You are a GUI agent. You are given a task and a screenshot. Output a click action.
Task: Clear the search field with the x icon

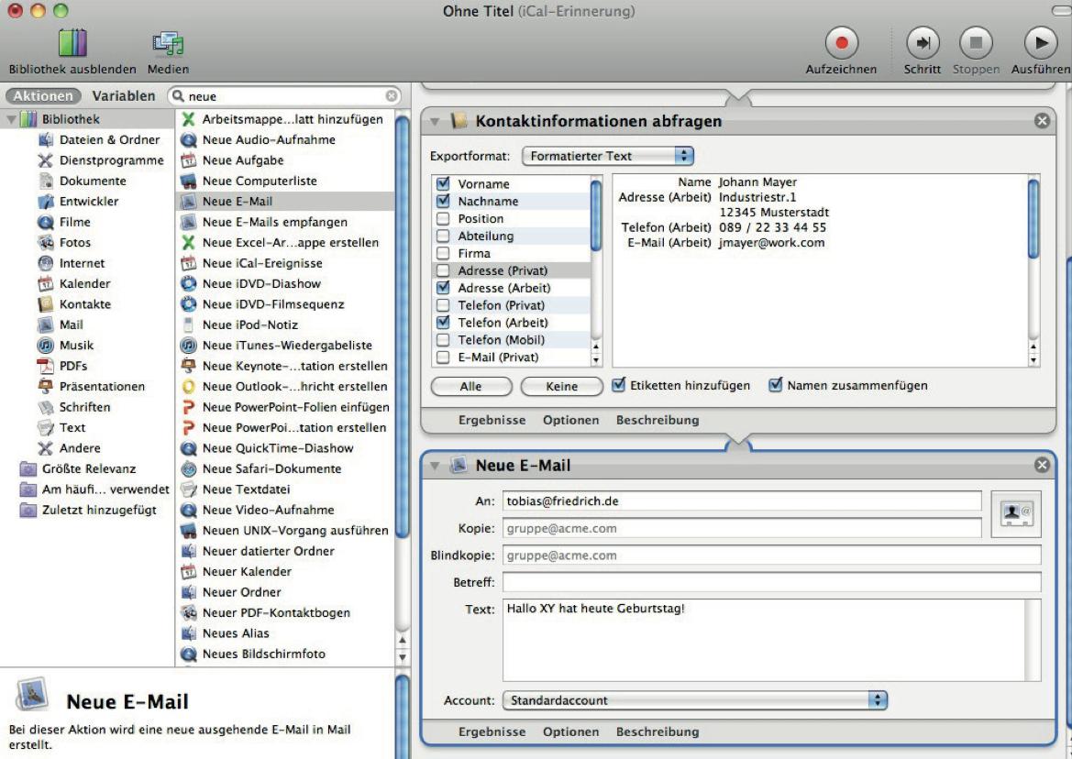point(391,96)
